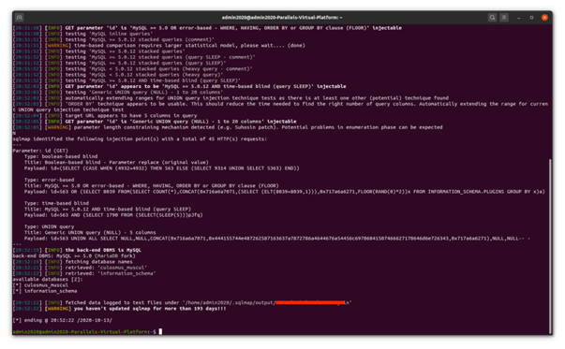Close the terminal with the orange button

[x=544, y=17]
